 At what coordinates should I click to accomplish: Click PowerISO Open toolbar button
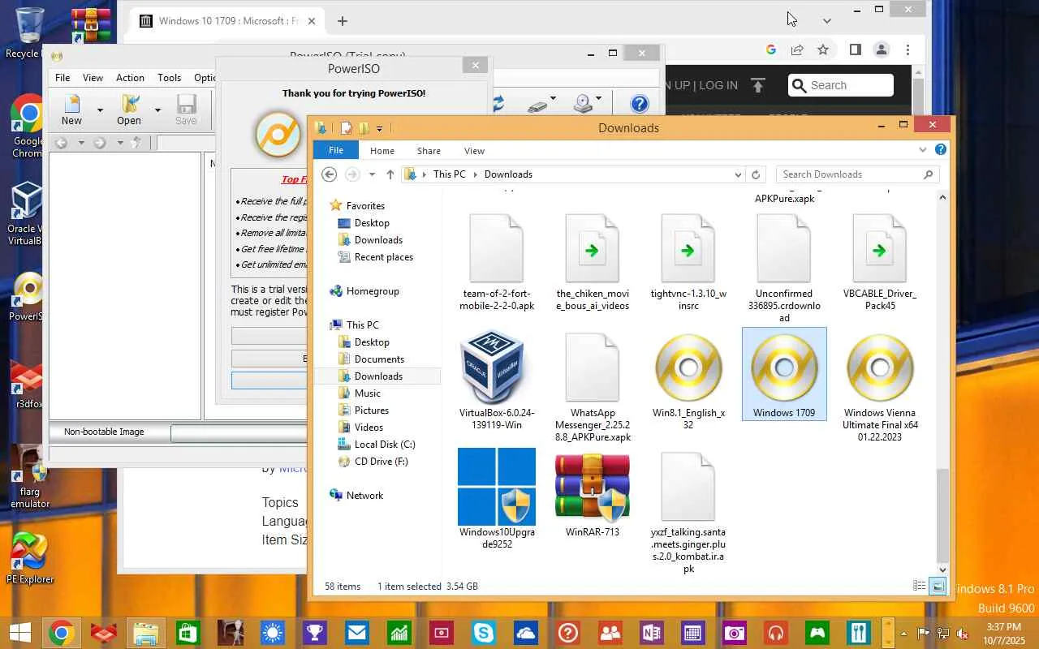point(129,110)
